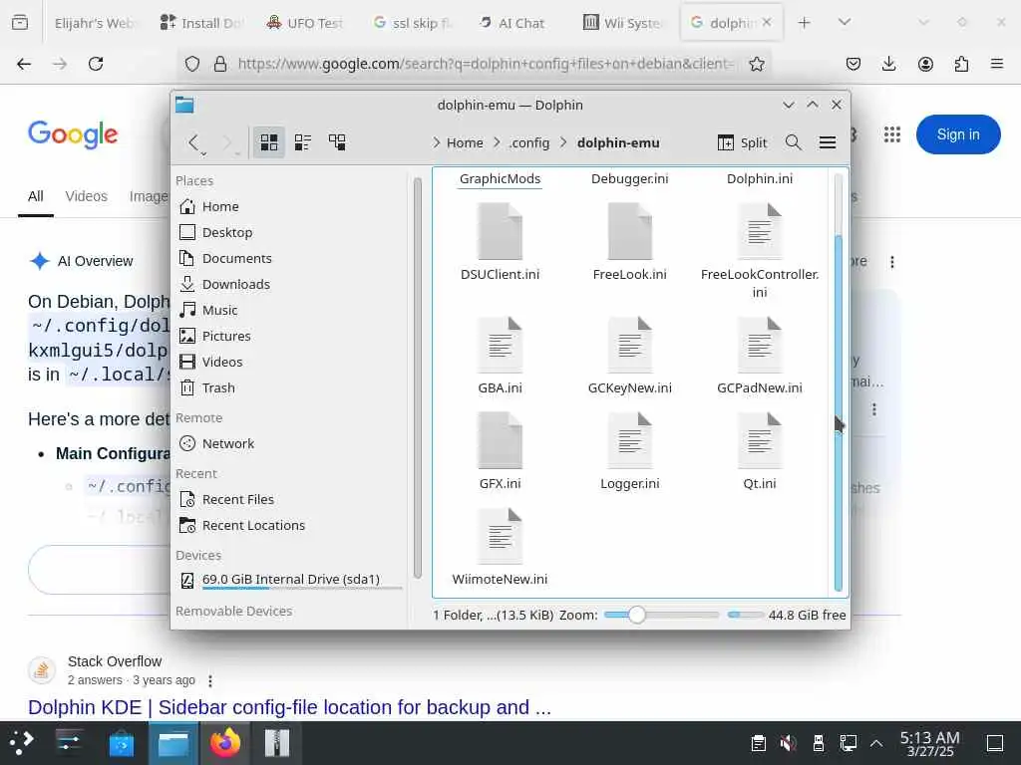Screen dimensions: 1021x765
Task: Open Firefox extensions puzzle icon
Action: pyautogui.click(x=961, y=64)
